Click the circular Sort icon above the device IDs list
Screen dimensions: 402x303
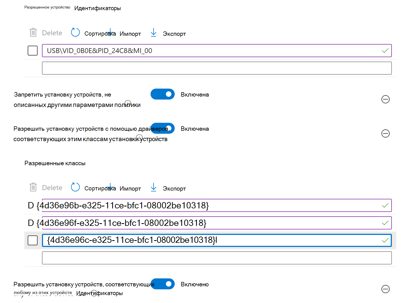pos(75,32)
